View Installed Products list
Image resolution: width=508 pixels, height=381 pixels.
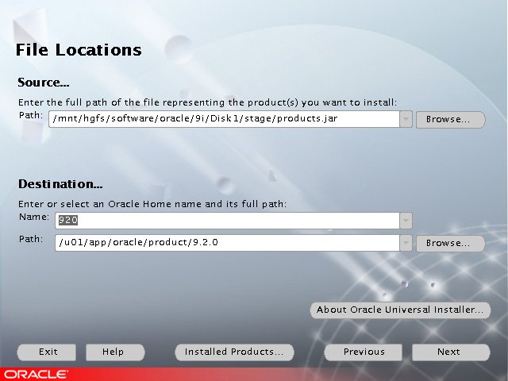(234, 352)
